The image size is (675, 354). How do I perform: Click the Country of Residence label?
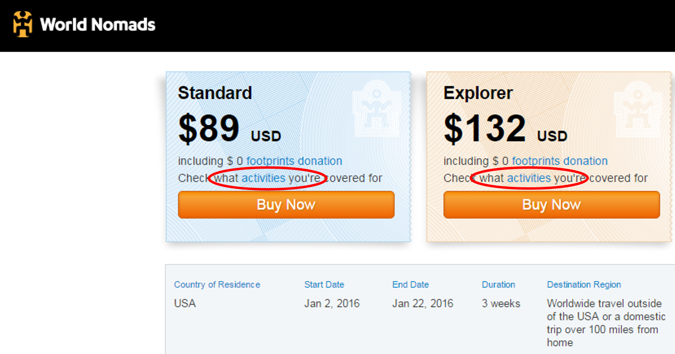[x=217, y=285]
